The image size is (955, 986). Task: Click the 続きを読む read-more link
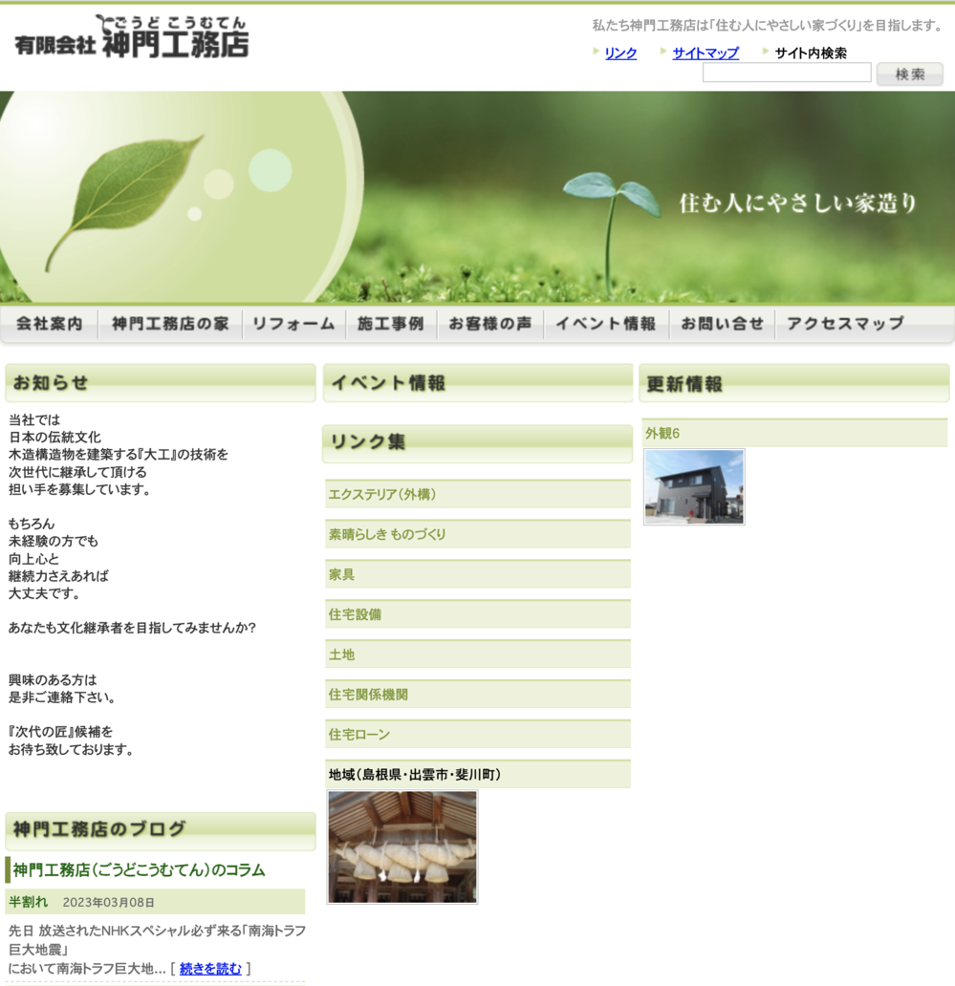[210, 969]
